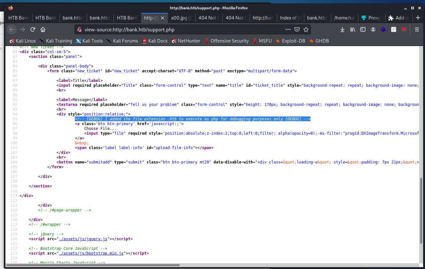The image size is (425, 269).
Task: Open the Firefox account icon
Action: pos(373,29)
